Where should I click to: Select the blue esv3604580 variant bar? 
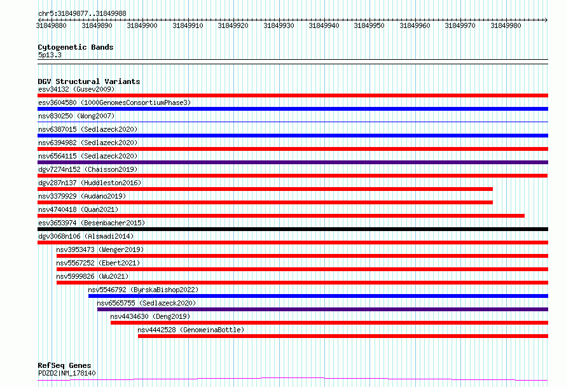293,109
